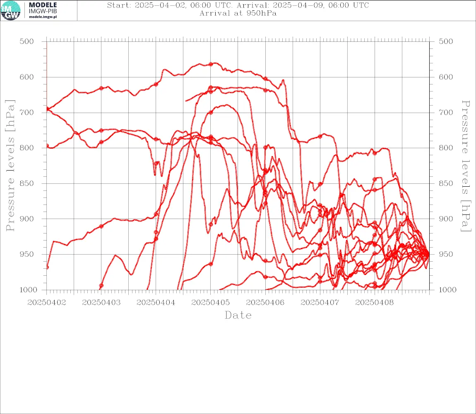Click the left axis 950 label
This screenshot has width=476, height=414.
[27, 254]
